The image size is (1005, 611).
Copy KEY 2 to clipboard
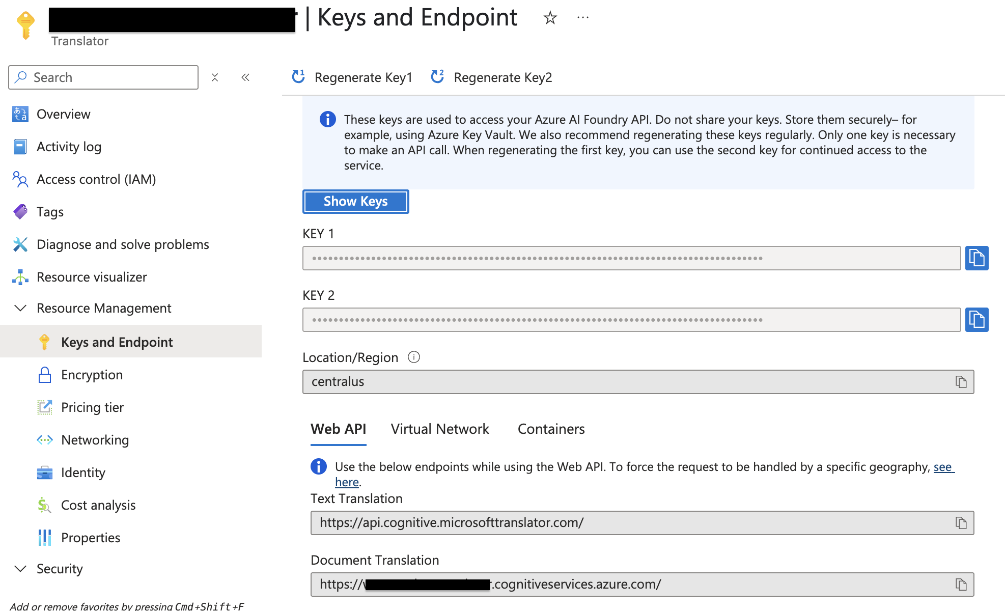click(x=976, y=320)
